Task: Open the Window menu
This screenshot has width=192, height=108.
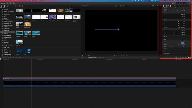Action: coord(39,1)
